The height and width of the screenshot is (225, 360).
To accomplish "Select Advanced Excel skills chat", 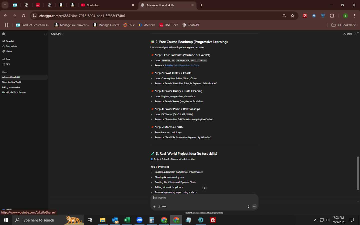I will (x=24, y=77).
